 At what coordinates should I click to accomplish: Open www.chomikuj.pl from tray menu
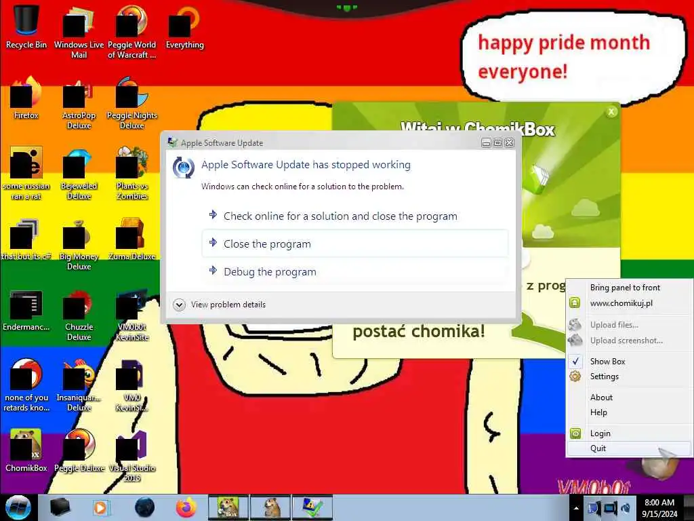629,303
